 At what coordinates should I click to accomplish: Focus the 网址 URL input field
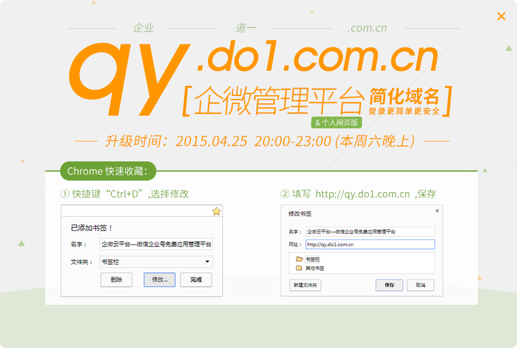[369, 244]
